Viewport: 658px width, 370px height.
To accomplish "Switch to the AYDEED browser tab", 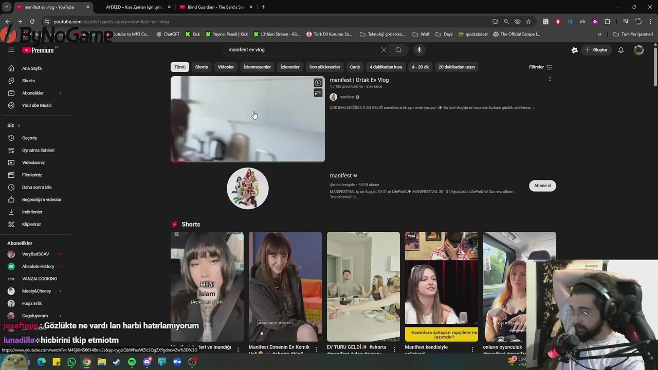I will click(x=134, y=7).
